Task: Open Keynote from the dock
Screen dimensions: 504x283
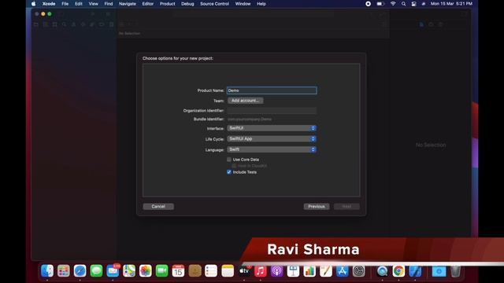Action: [x=293, y=270]
